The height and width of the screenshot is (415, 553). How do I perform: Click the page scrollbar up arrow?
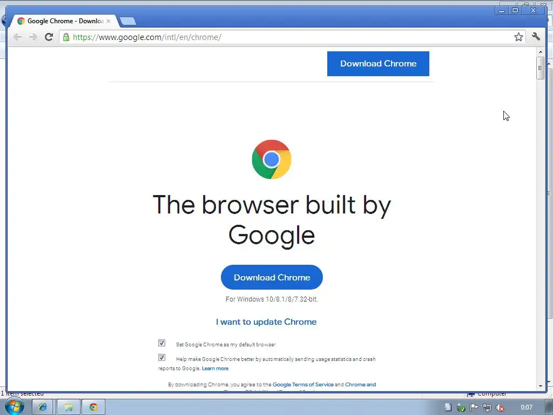[540, 52]
